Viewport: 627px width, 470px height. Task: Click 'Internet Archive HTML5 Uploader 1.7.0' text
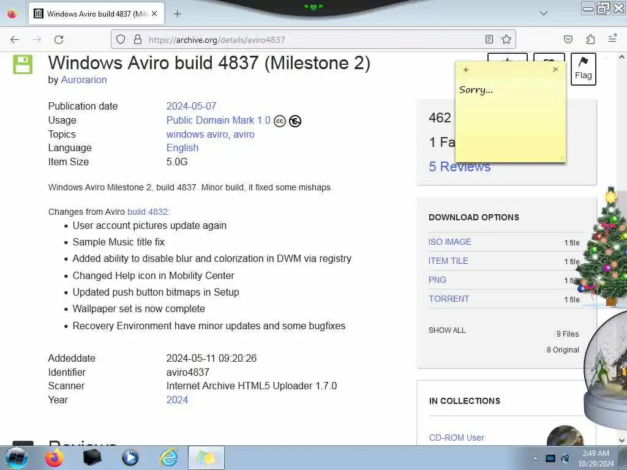252,386
